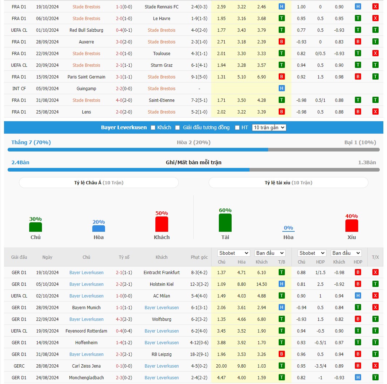387x384 pixels.
Task: Select red B badge in Carl Zeiss Jena row
Action: coord(358,366)
